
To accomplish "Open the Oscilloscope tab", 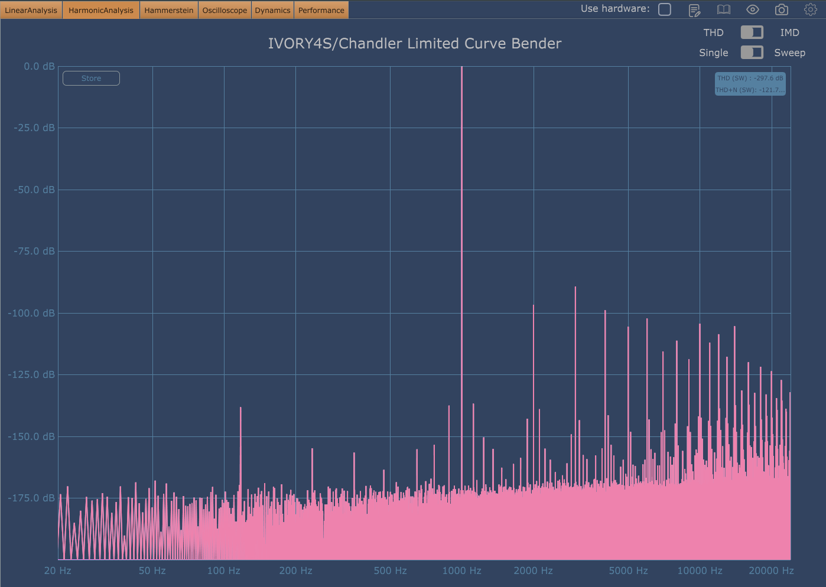I will click(225, 10).
